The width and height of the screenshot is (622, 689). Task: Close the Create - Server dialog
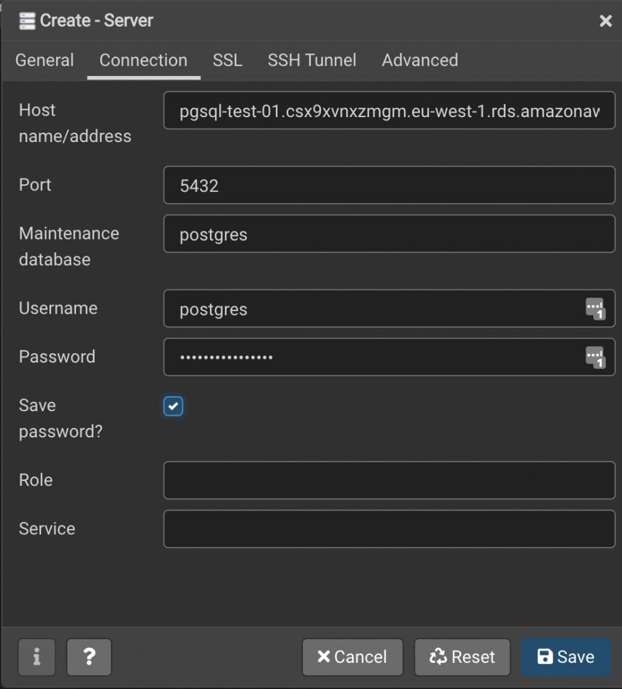(x=605, y=22)
